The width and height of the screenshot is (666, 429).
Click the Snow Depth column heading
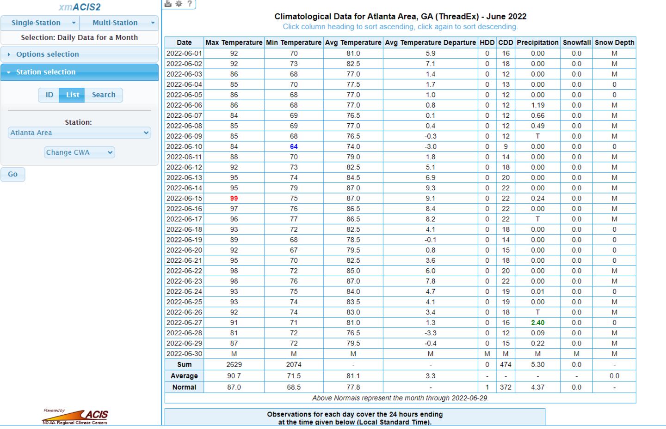tap(614, 42)
